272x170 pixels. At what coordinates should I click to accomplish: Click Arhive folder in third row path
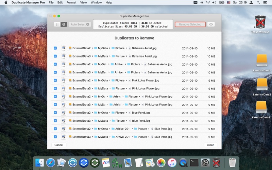pos(118,64)
